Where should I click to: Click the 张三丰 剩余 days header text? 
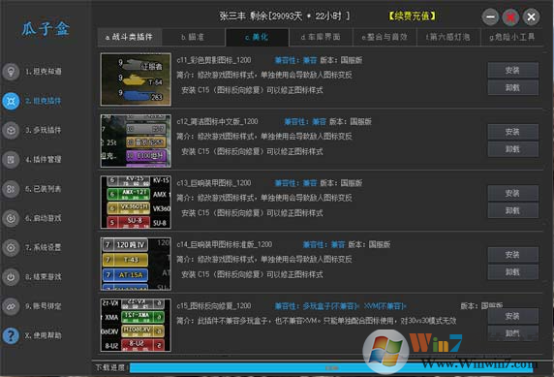(285, 16)
